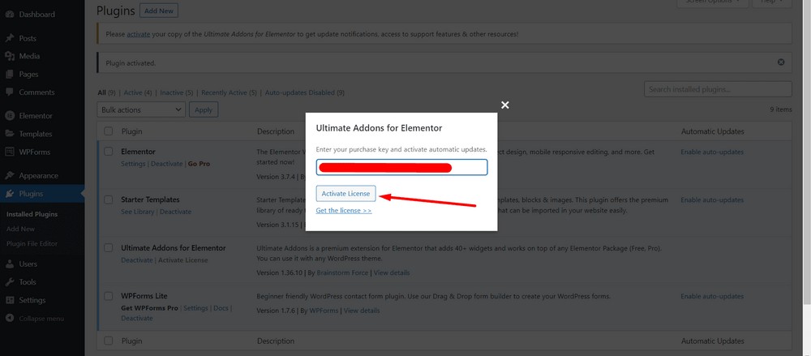
Task: Click the Templates folder icon
Action: pos(9,134)
